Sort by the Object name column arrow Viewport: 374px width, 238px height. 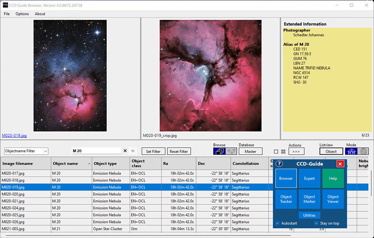pos(89,163)
